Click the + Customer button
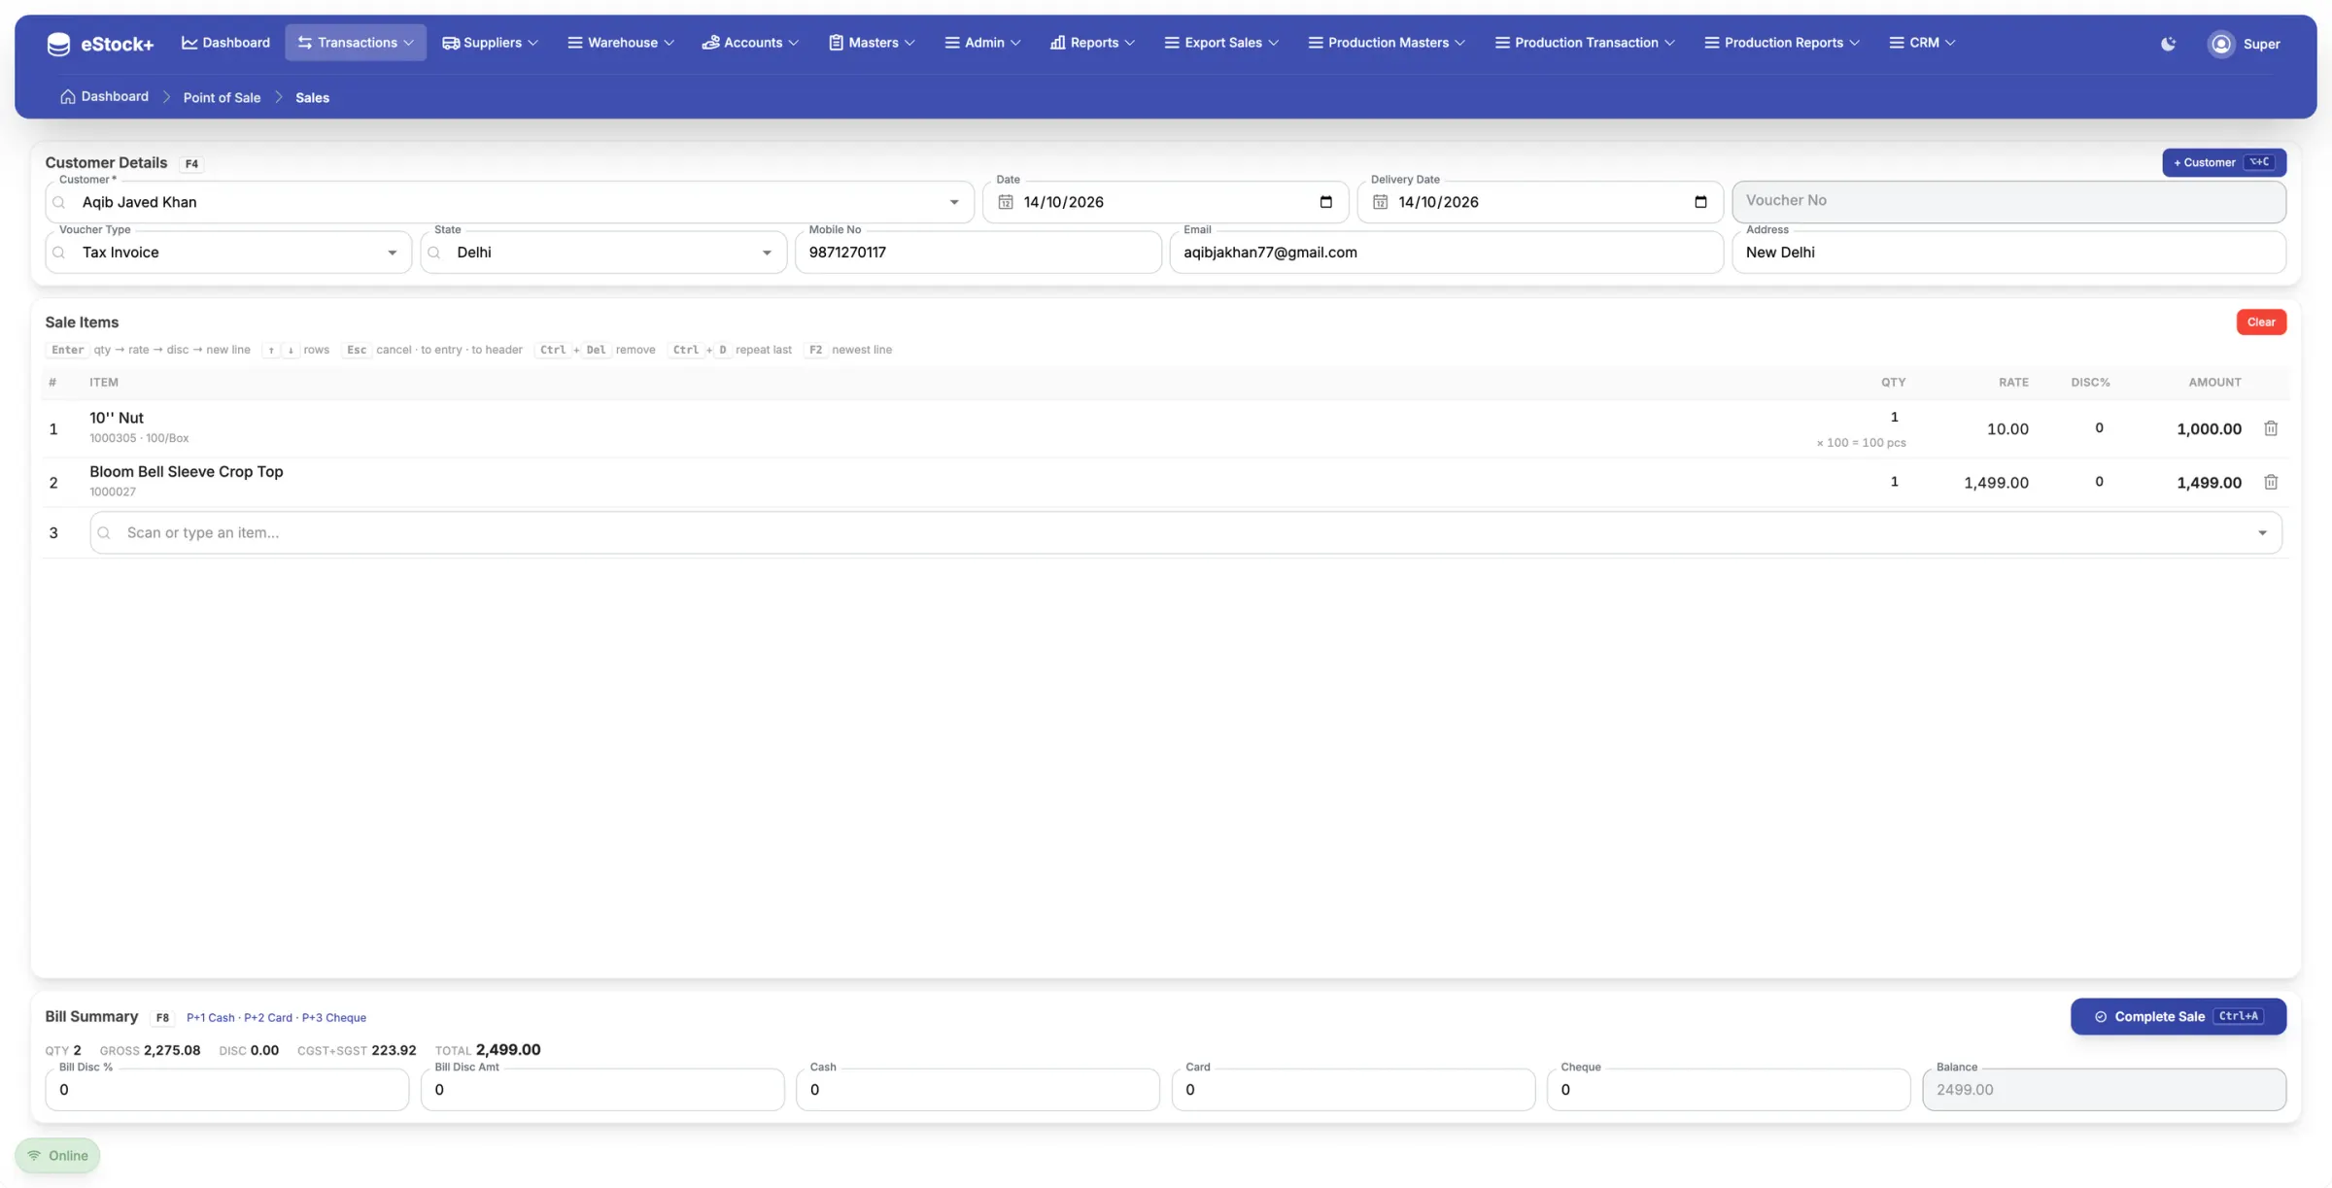The image size is (2332, 1188). tap(2224, 162)
